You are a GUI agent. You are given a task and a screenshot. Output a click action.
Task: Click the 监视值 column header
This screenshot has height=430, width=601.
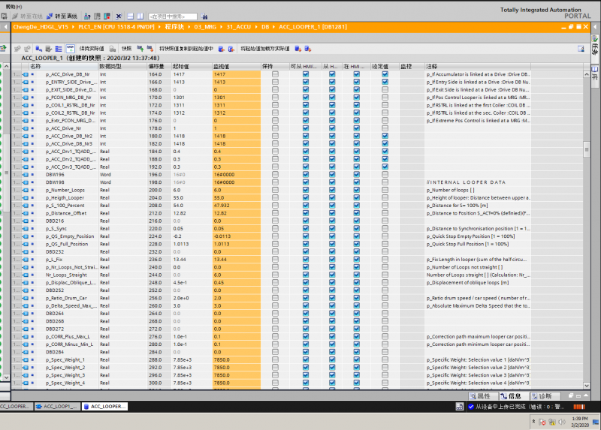[x=222, y=66]
